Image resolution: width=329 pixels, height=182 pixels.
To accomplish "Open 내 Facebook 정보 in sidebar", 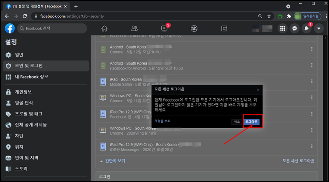I will pos(46,77).
